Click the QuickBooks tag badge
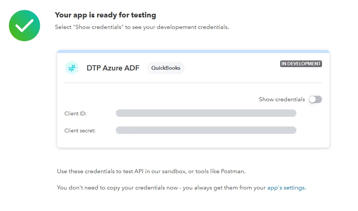The image size is (358, 211). [x=166, y=68]
